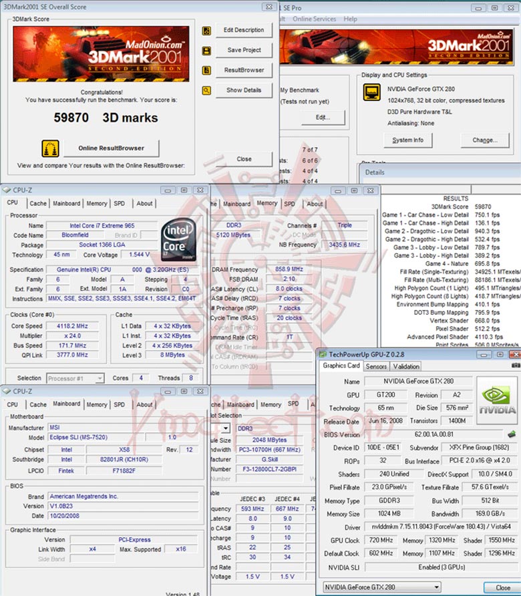Click the Save Project floppy icon
521x596 pixels.
pos(206,51)
